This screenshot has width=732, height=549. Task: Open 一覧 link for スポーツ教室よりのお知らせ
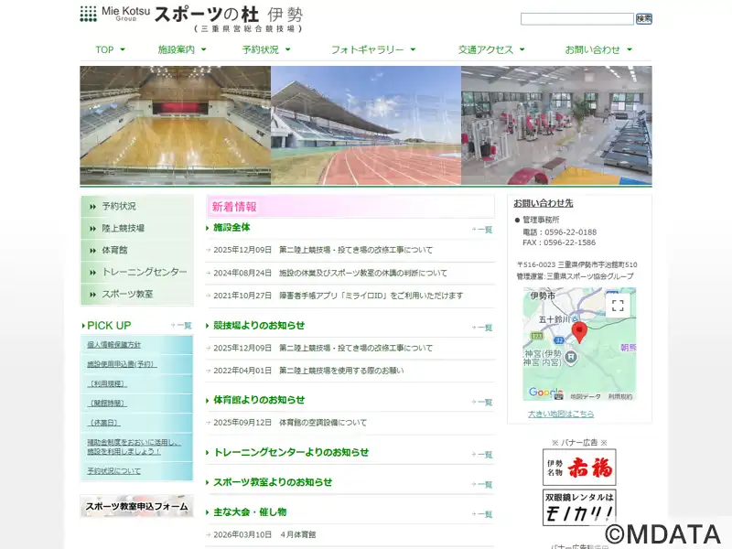(482, 484)
